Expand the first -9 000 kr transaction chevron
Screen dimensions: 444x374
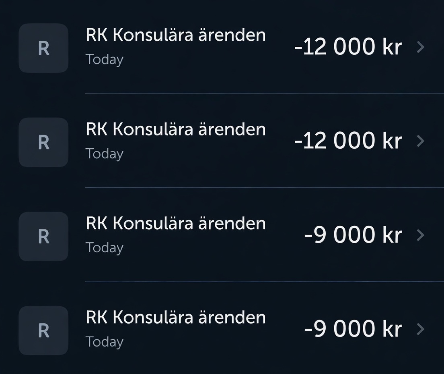coord(420,235)
